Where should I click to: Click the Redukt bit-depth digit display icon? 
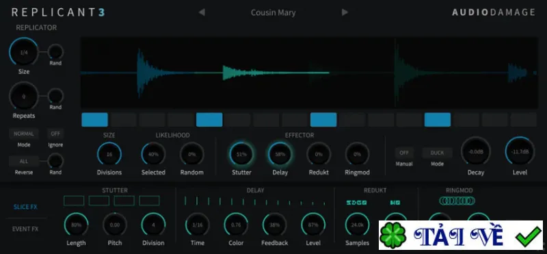(x=395, y=203)
